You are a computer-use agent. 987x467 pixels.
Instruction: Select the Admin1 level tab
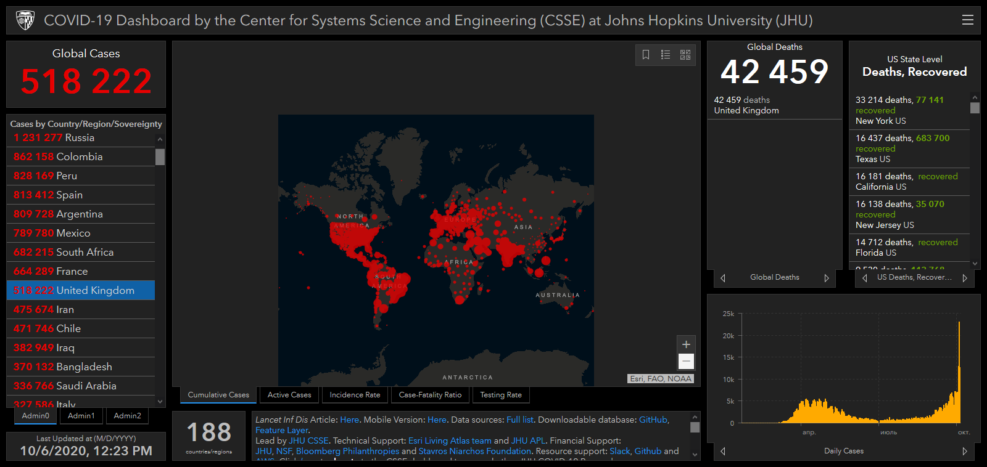click(81, 416)
